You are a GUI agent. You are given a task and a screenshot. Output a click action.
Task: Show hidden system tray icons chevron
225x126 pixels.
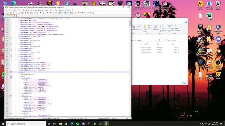[200, 124]
